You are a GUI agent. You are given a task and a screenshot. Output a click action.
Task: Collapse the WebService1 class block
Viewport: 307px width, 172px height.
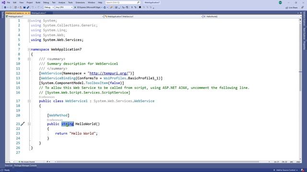point(29,101)
